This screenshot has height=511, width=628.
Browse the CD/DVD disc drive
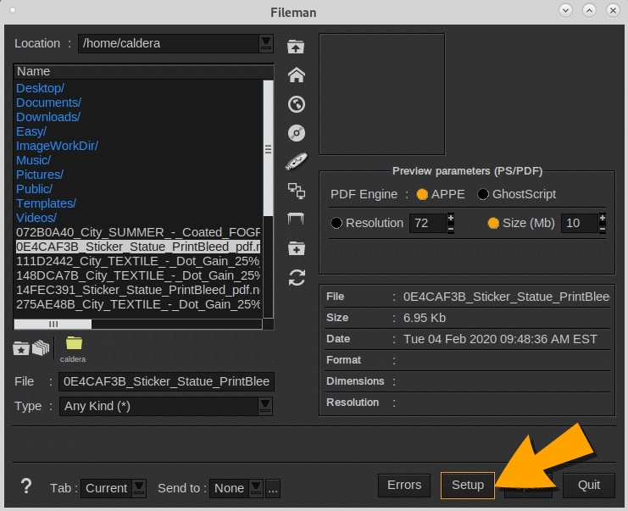click(x=296, y=133)
